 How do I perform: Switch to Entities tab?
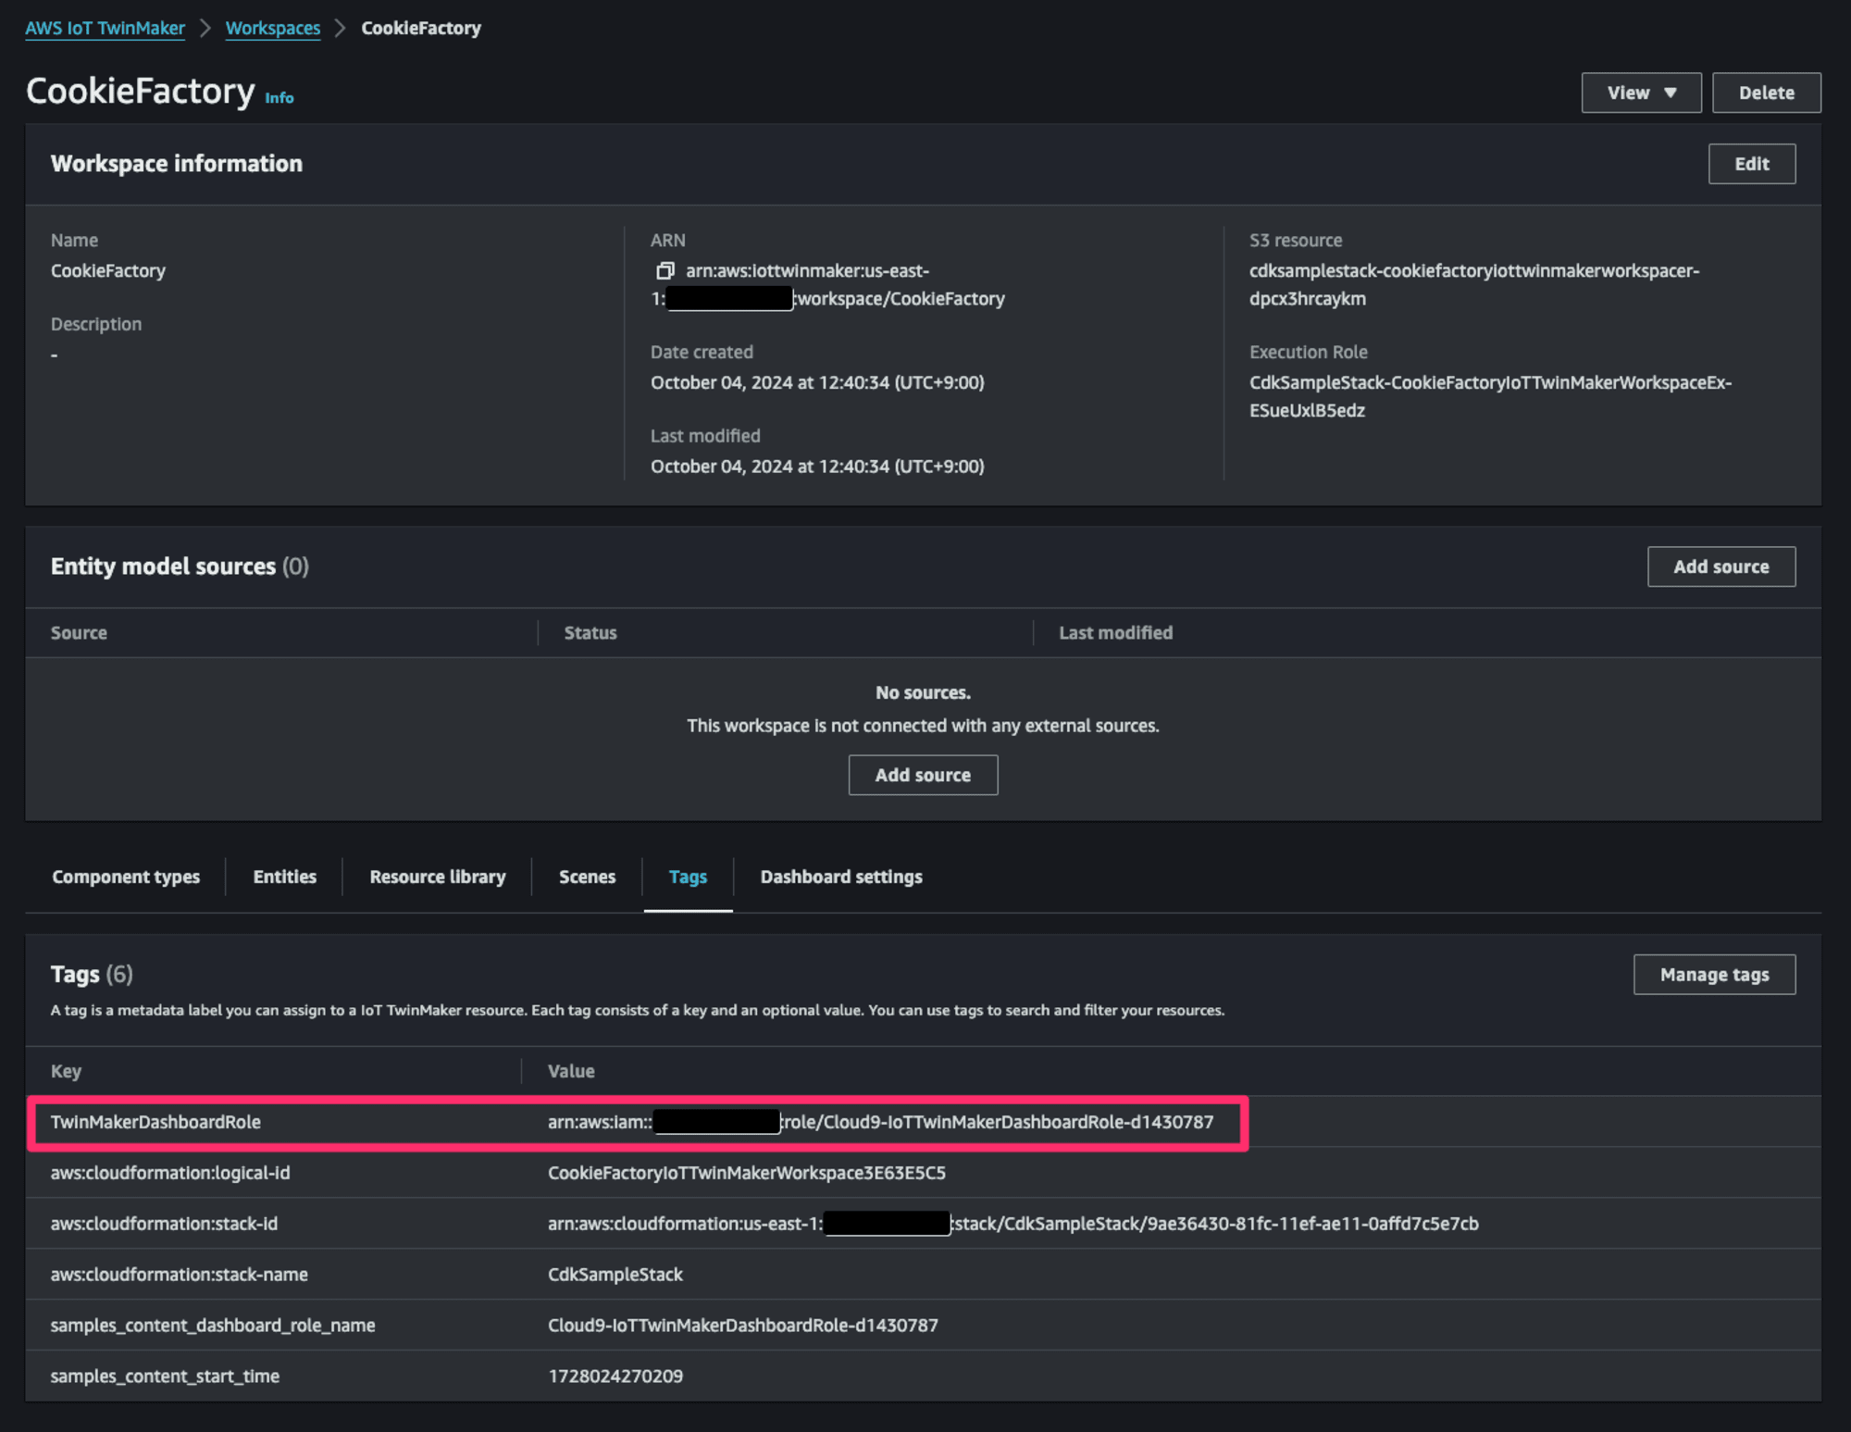[284, 877]
